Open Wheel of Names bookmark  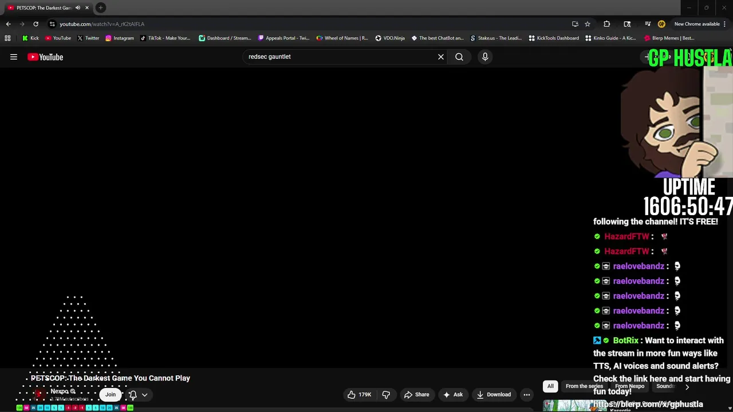(342, 38)
